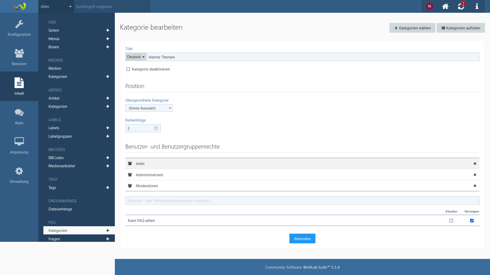
Task: Click the info icon in header
Action: (477, 6)
